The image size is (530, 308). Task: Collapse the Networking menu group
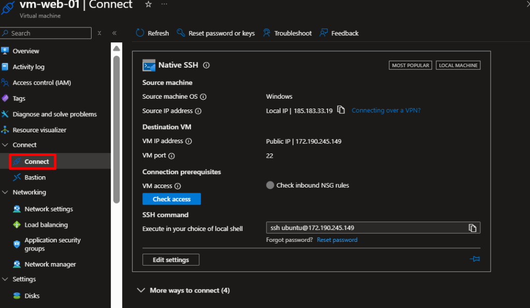5,192
